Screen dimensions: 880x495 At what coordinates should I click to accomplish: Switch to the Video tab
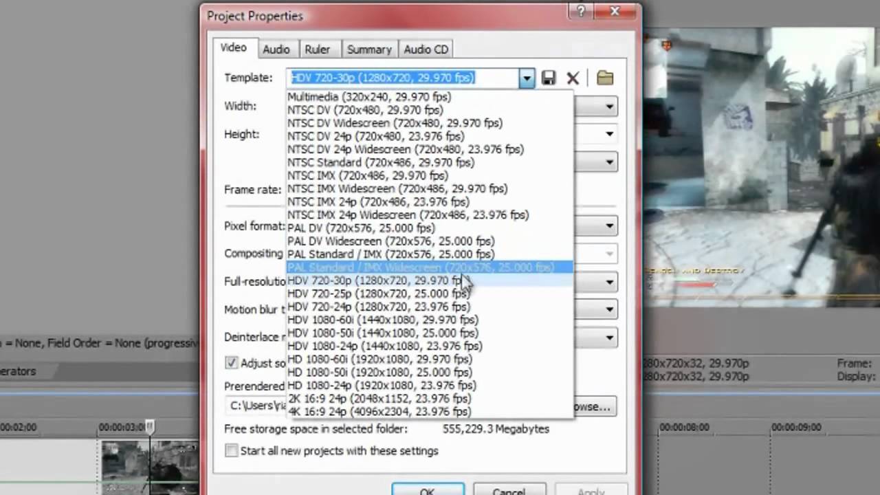click(233, 47)
